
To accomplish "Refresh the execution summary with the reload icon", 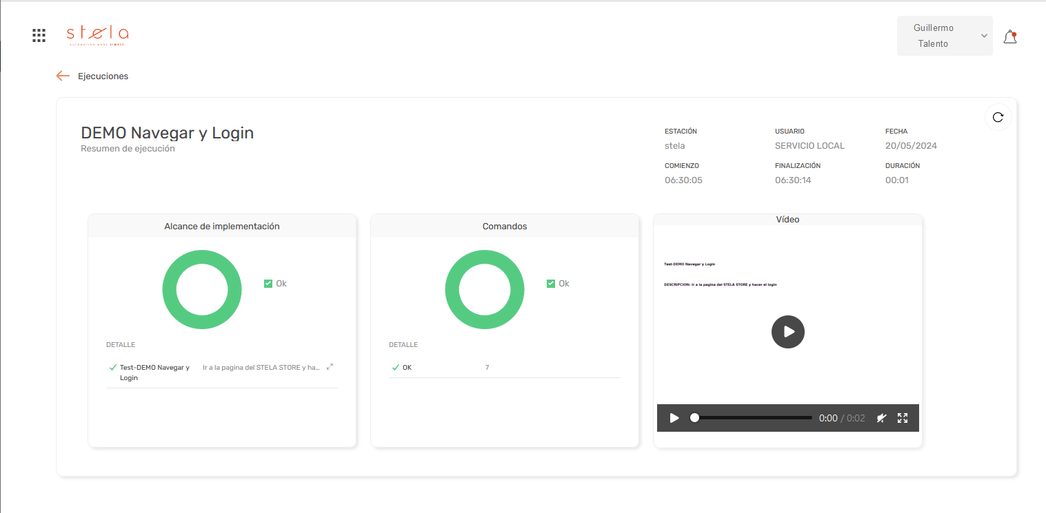I will [x=998, y=117].
